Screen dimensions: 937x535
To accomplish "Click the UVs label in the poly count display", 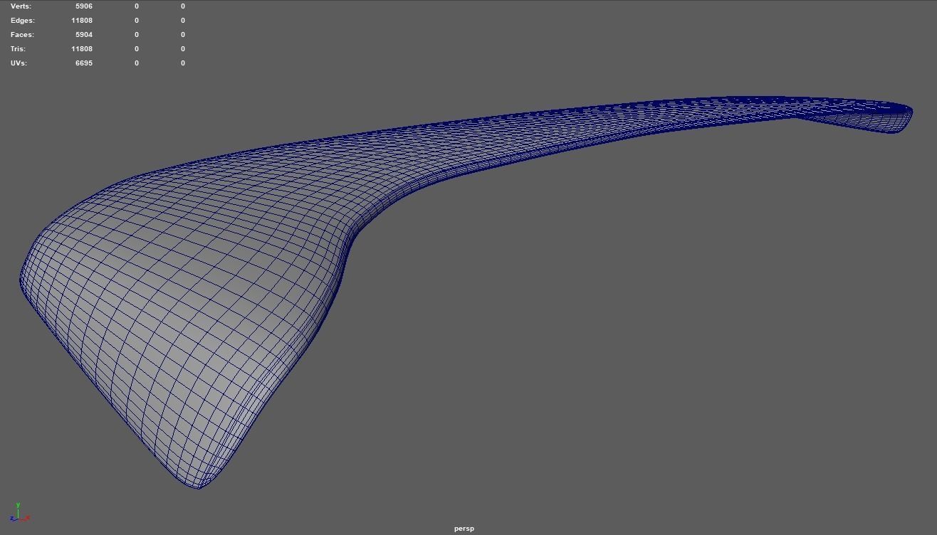I will click(19, 63).
